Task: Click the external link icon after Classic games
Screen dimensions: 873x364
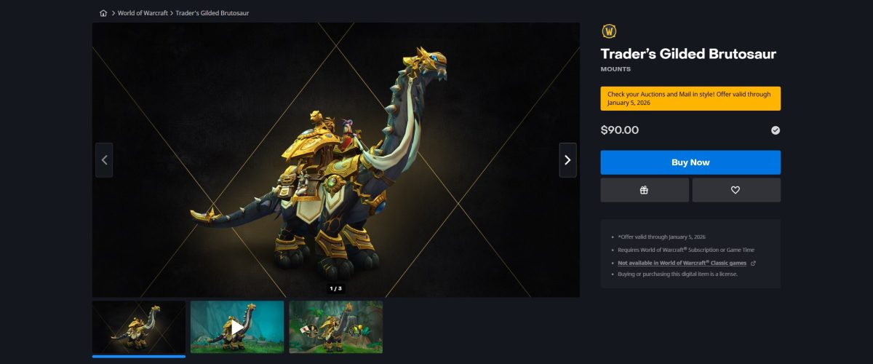Action: click(753, 263)
